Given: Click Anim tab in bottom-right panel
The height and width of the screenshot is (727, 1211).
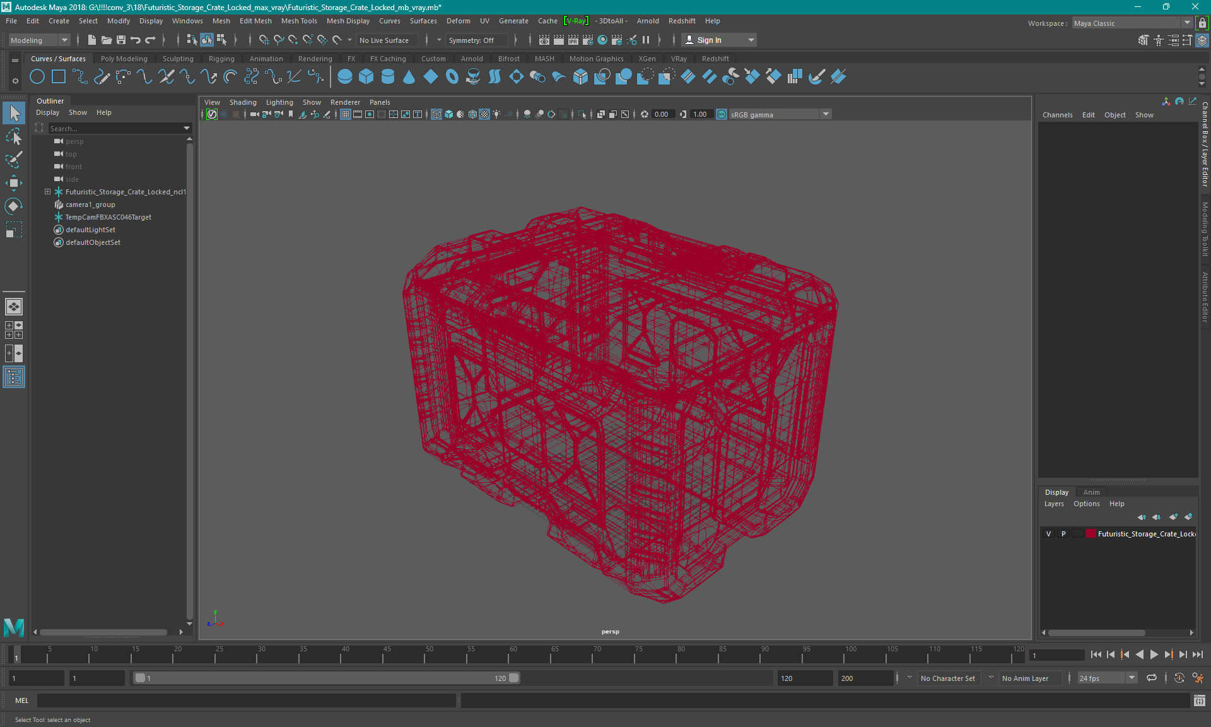Looking at the screenshot, I should [x=1092, y=492].
